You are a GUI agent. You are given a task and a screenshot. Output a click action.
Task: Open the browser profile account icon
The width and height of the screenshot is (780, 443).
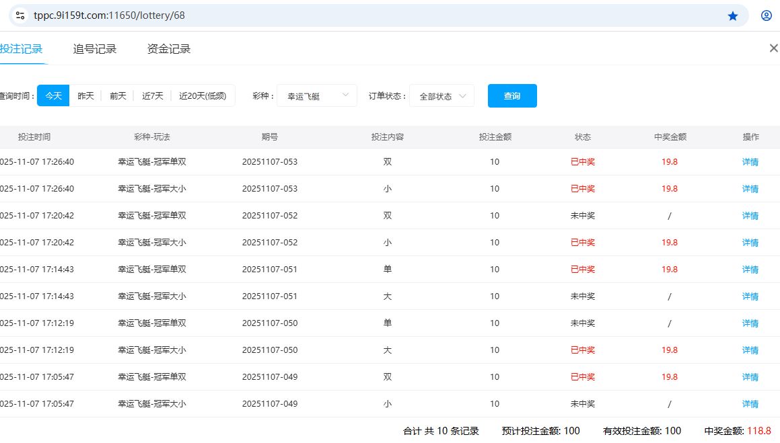[x=766, y=15]
